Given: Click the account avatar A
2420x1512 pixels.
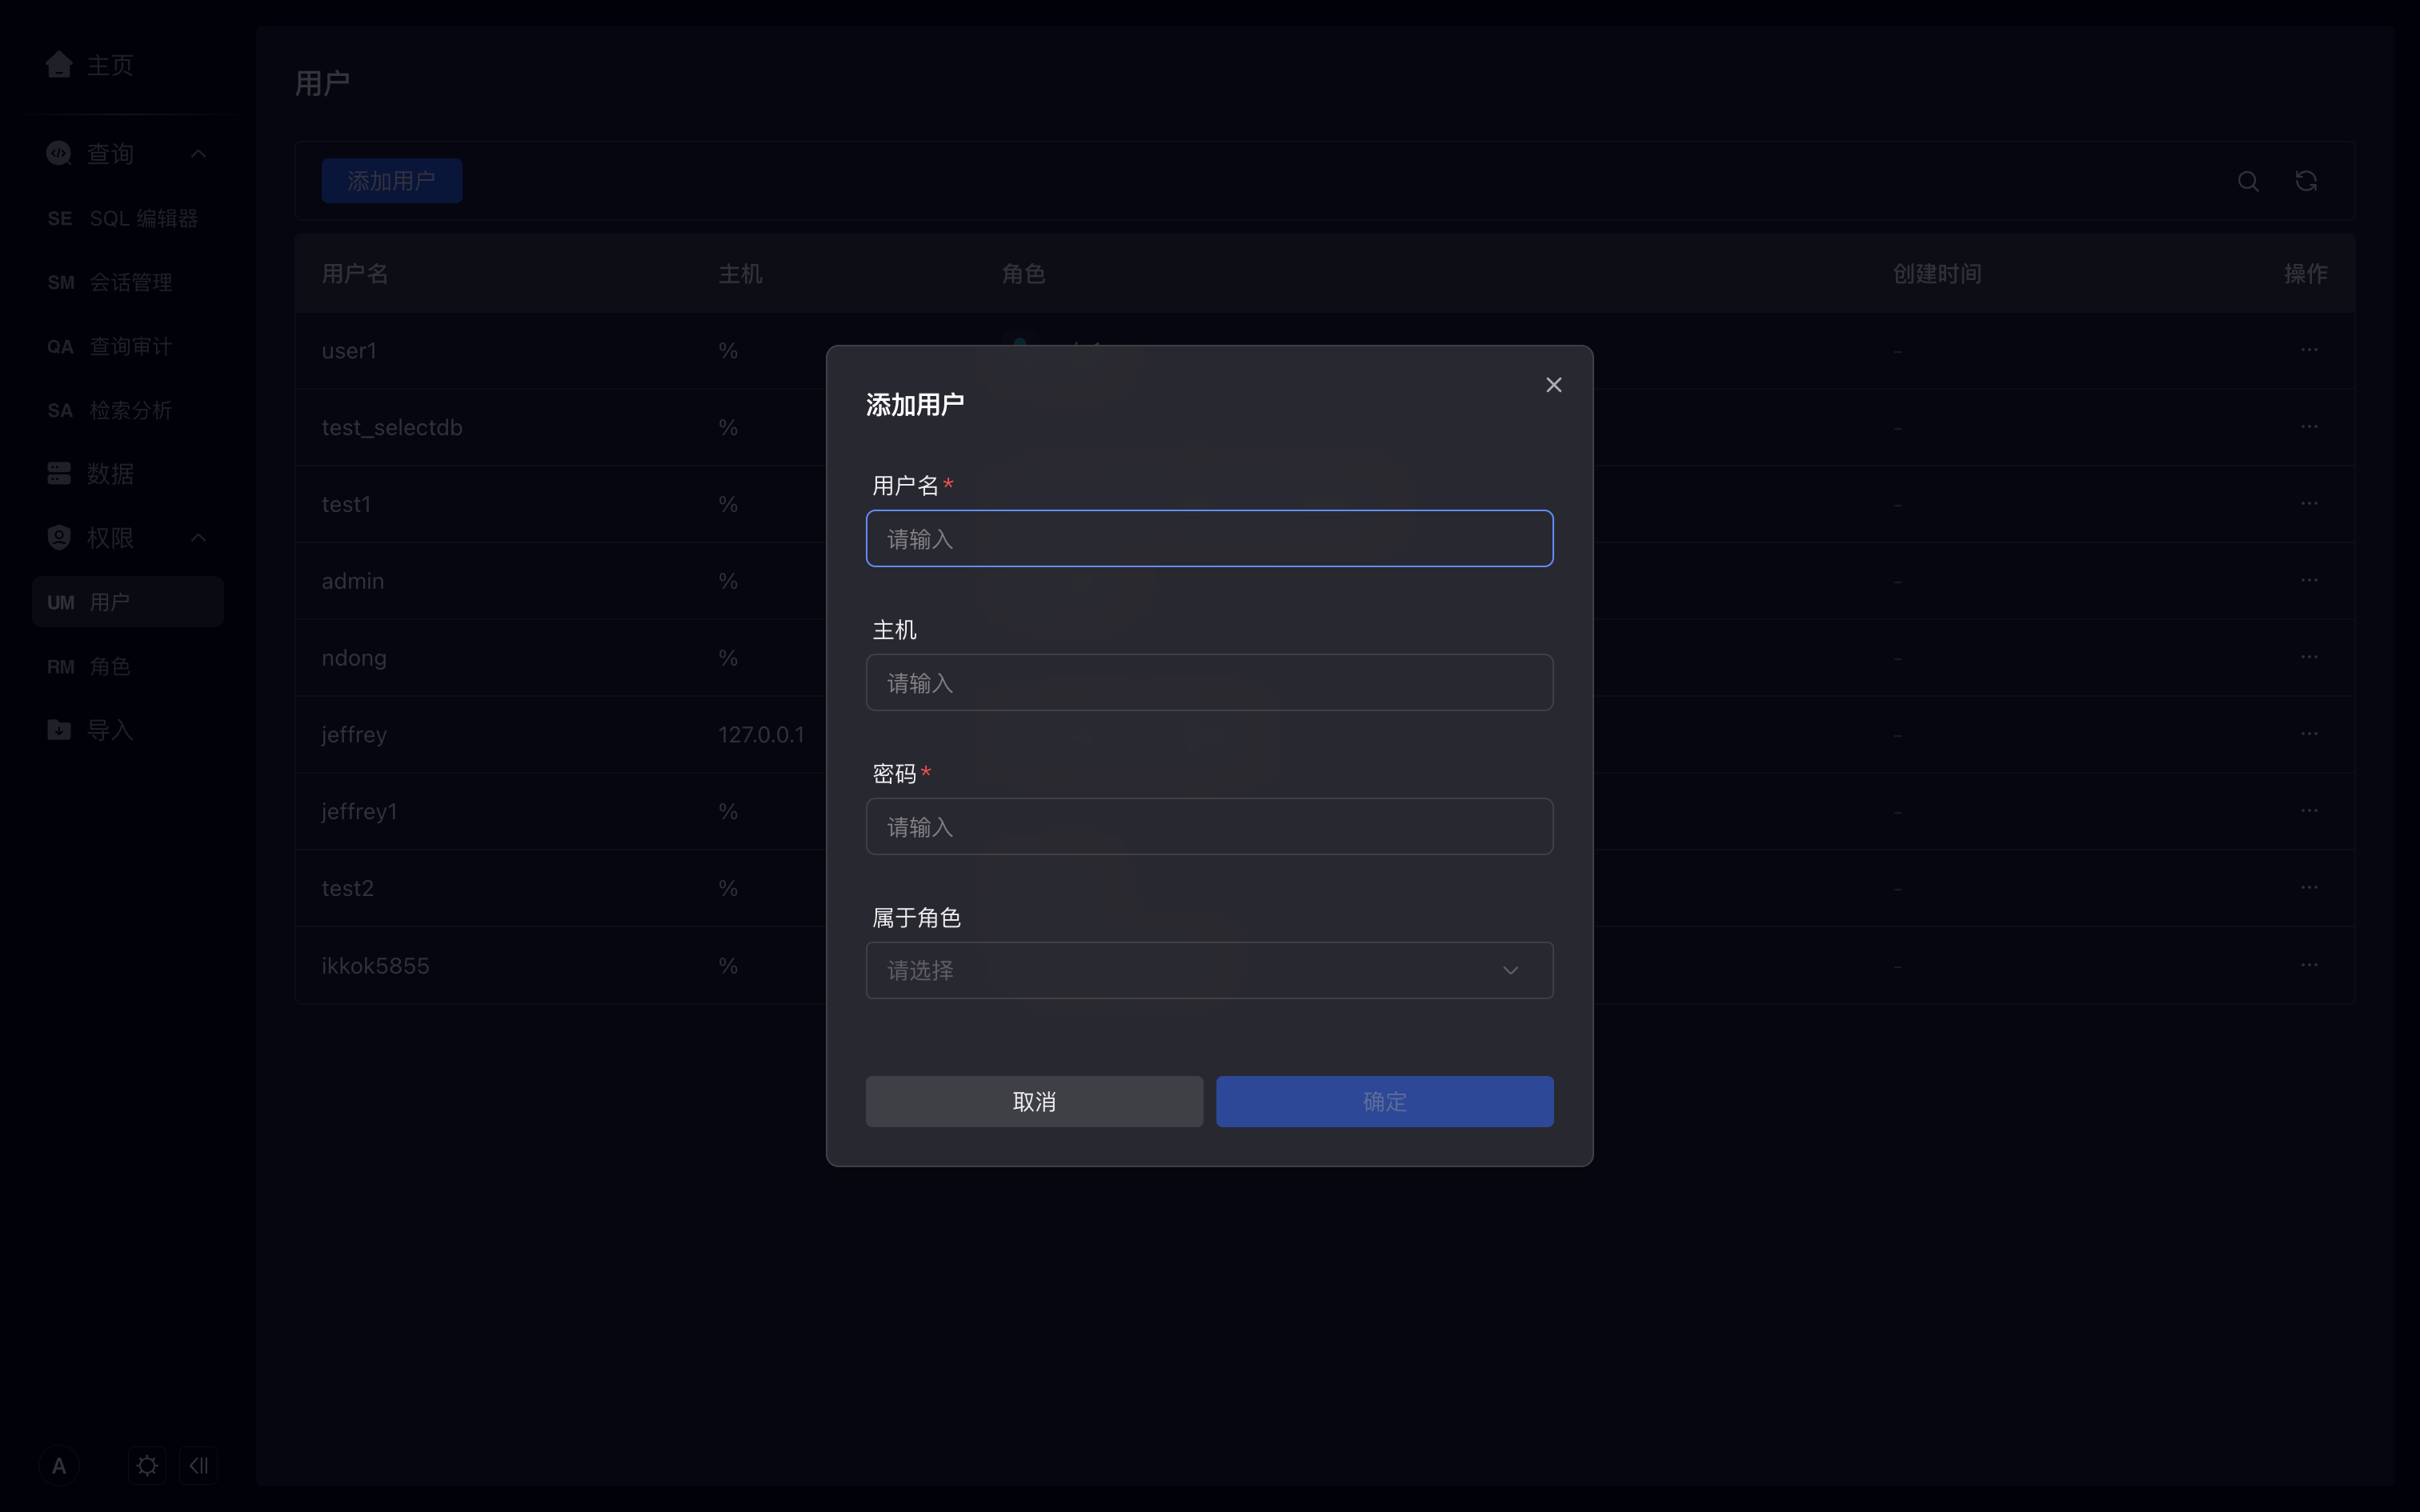Looking at the screenshot, I should 59,1466.
